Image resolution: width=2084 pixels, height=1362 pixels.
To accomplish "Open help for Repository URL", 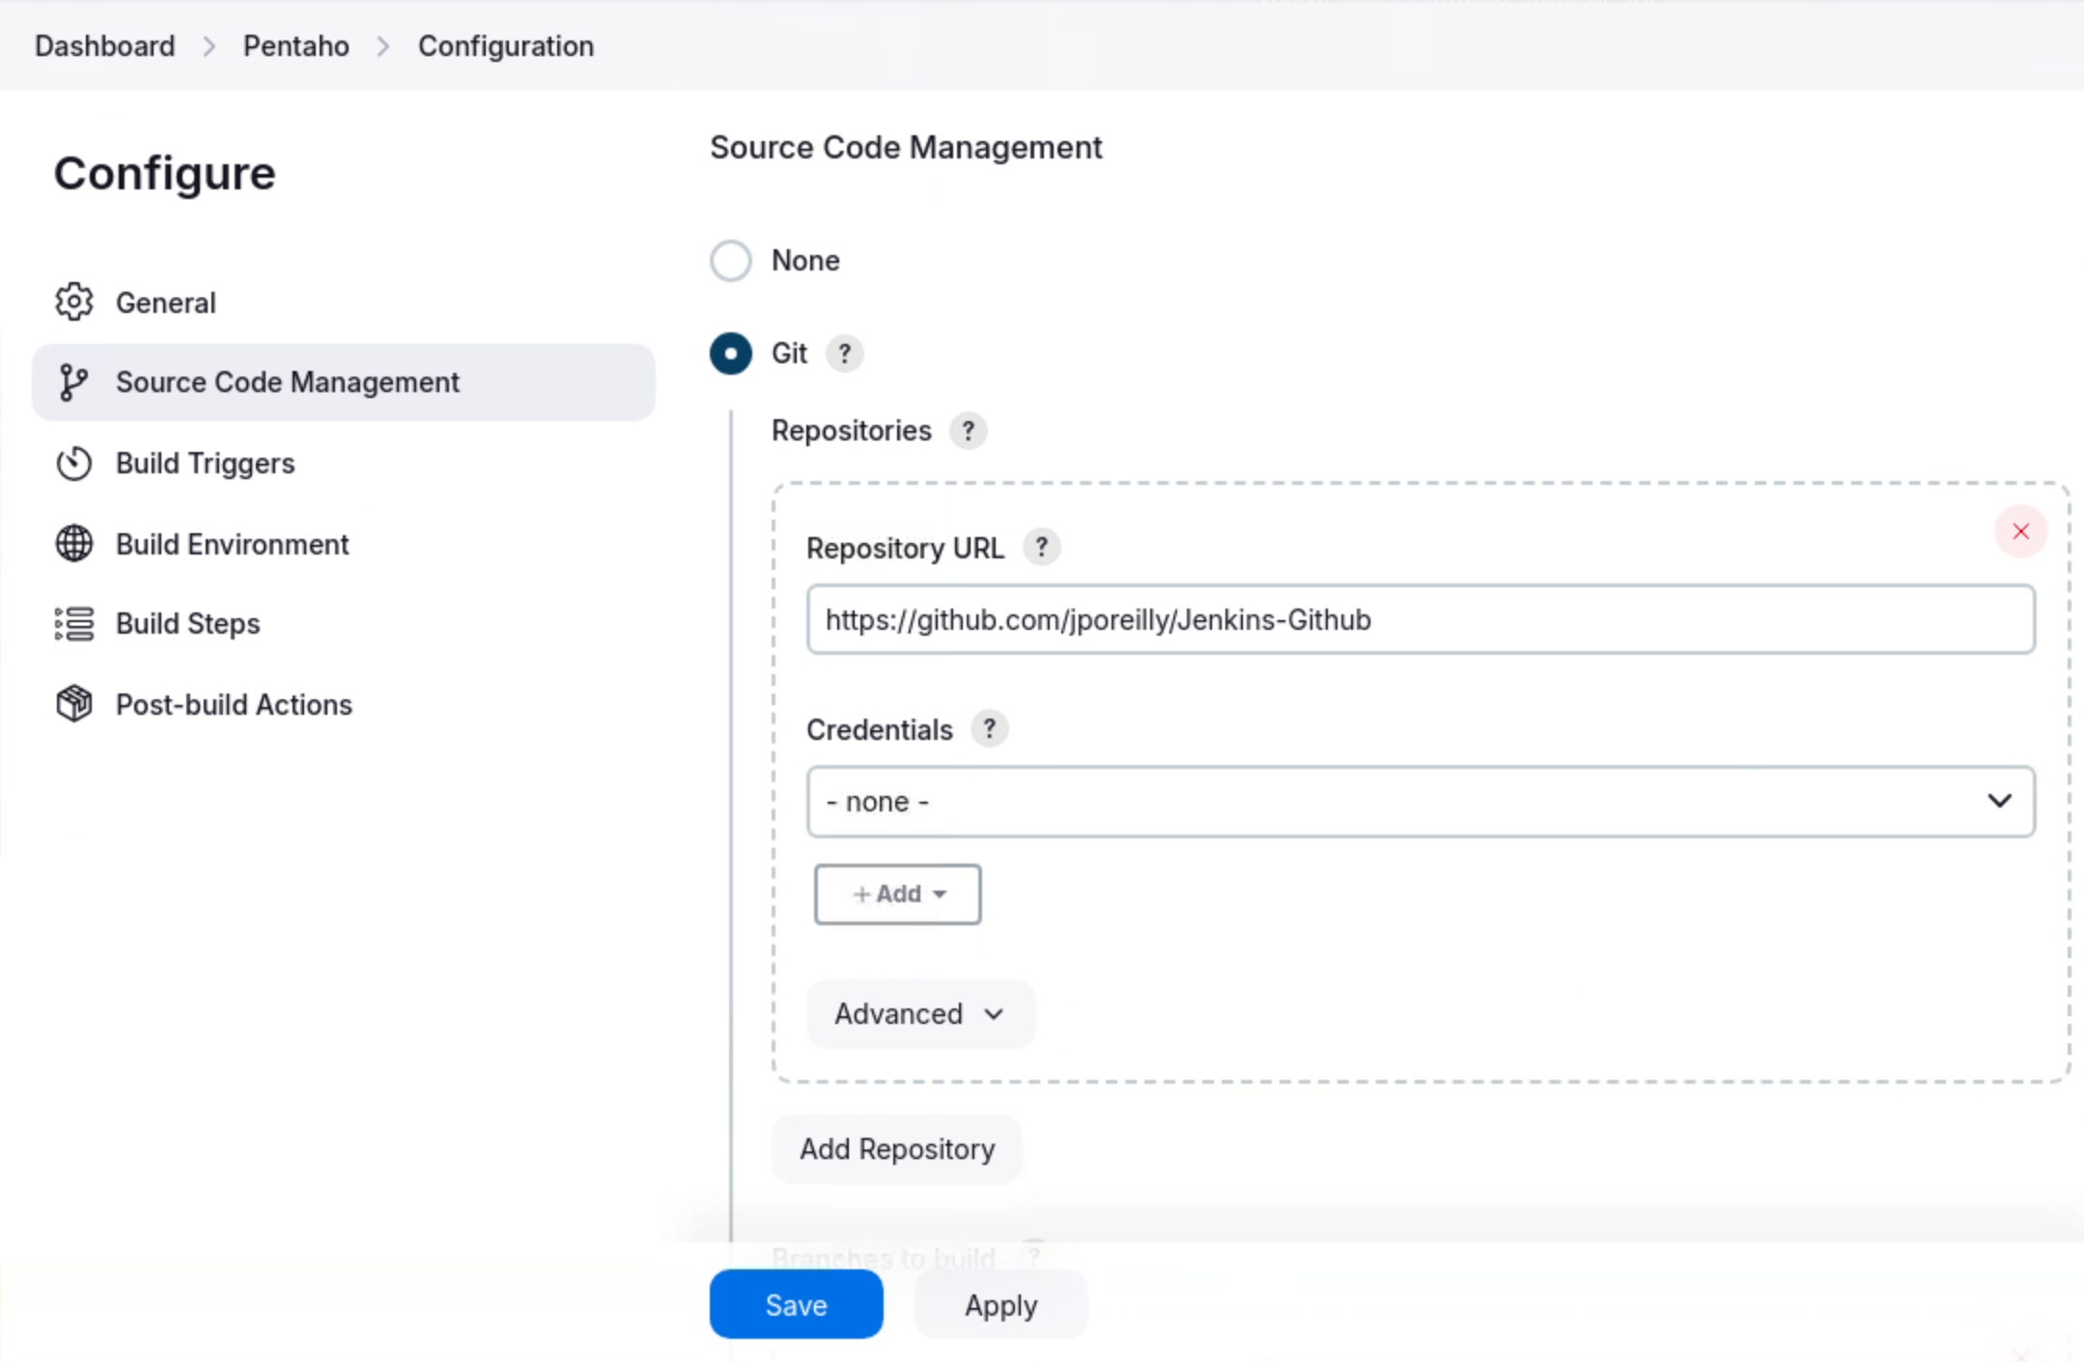I will (1041, 548).
